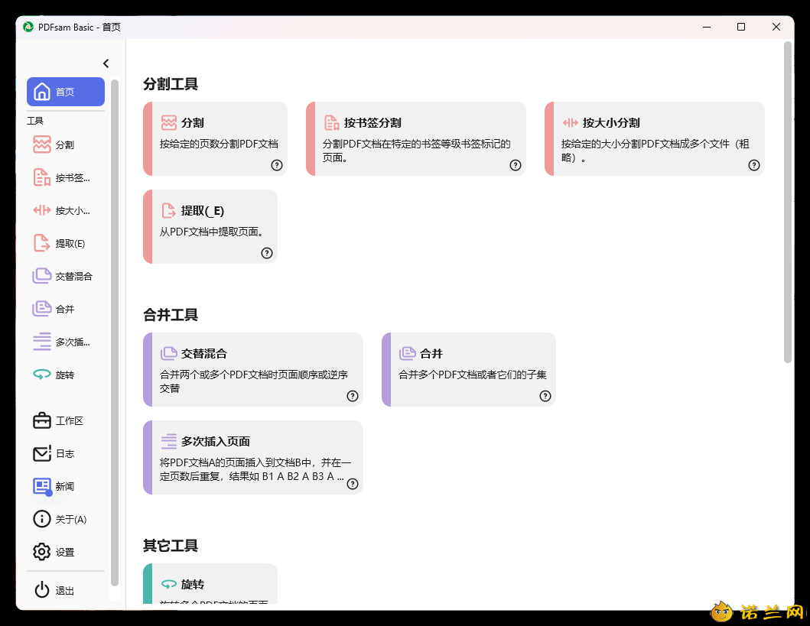Click the main content vertical scrollbar
The width and height of the screenshot is (810, 626).
(788, 203)
